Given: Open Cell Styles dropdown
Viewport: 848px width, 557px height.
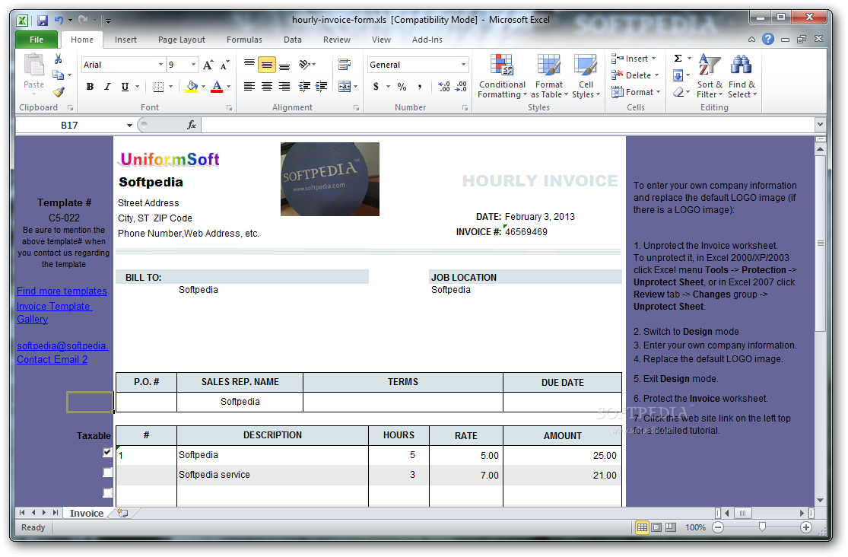Looking at the screenshot, I should coord(586,76).
